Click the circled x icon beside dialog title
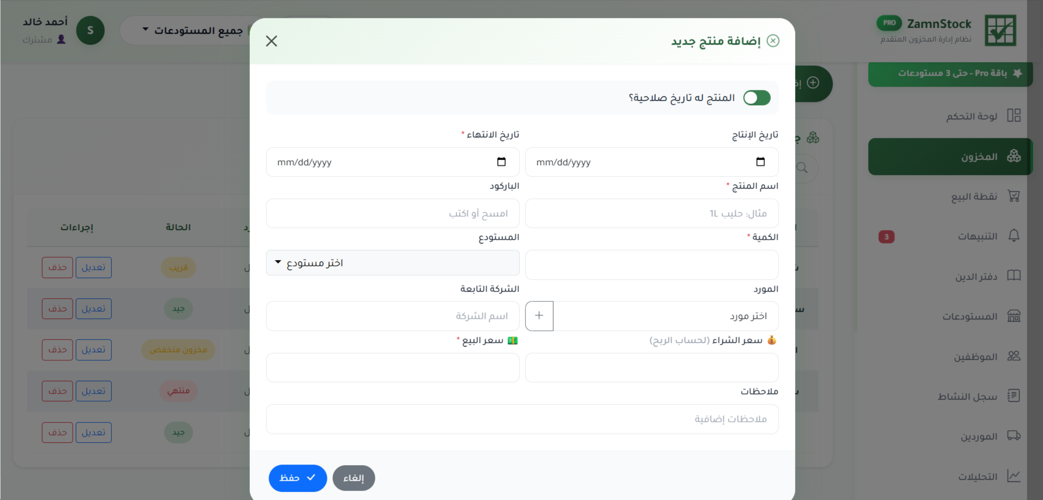The height and width of the screenshot is (500, 1043). [x=773, y=41]
